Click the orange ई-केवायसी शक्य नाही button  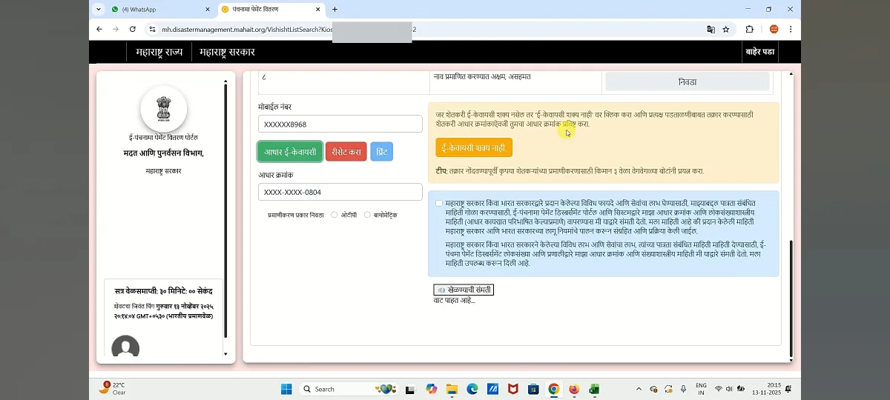click(474, 148)
